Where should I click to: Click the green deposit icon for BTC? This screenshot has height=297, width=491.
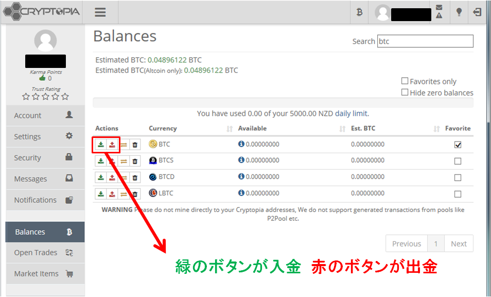click(x=101, y=145)
